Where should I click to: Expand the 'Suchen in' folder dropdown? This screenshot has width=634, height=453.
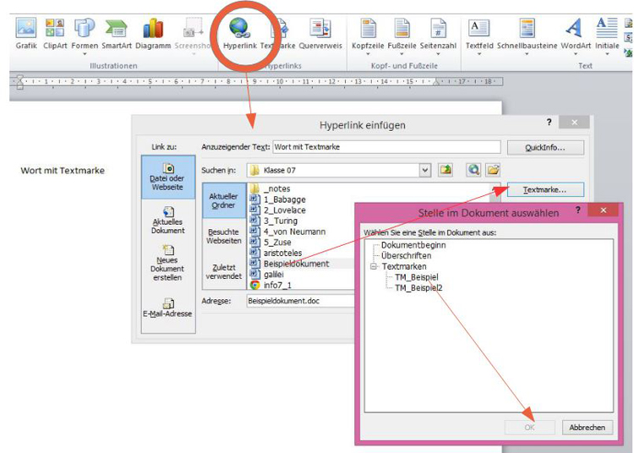point(424,170)
